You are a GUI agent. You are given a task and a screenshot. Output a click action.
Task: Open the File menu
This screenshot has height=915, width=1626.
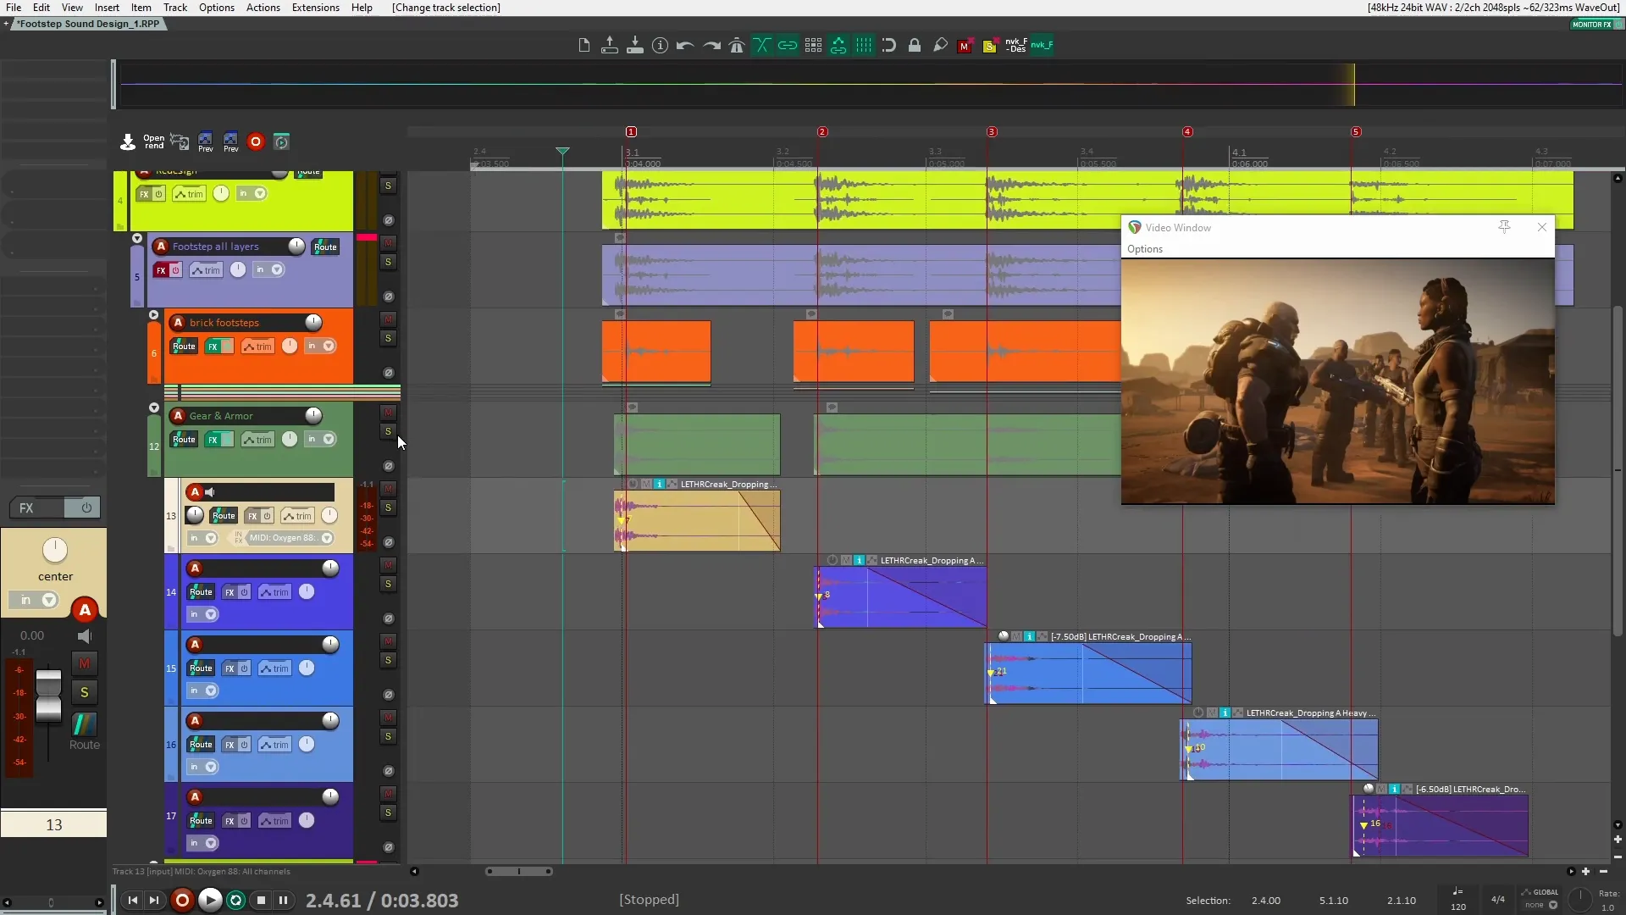point(14,8)
